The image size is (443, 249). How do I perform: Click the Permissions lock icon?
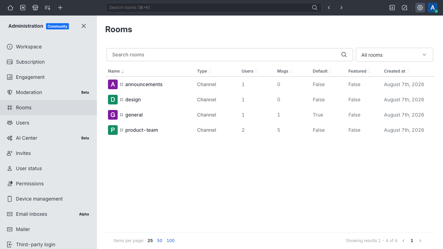10,184
